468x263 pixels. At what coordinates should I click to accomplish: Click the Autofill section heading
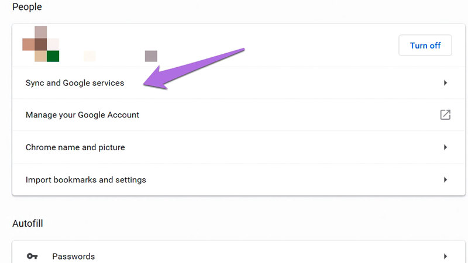click(27, 223)
